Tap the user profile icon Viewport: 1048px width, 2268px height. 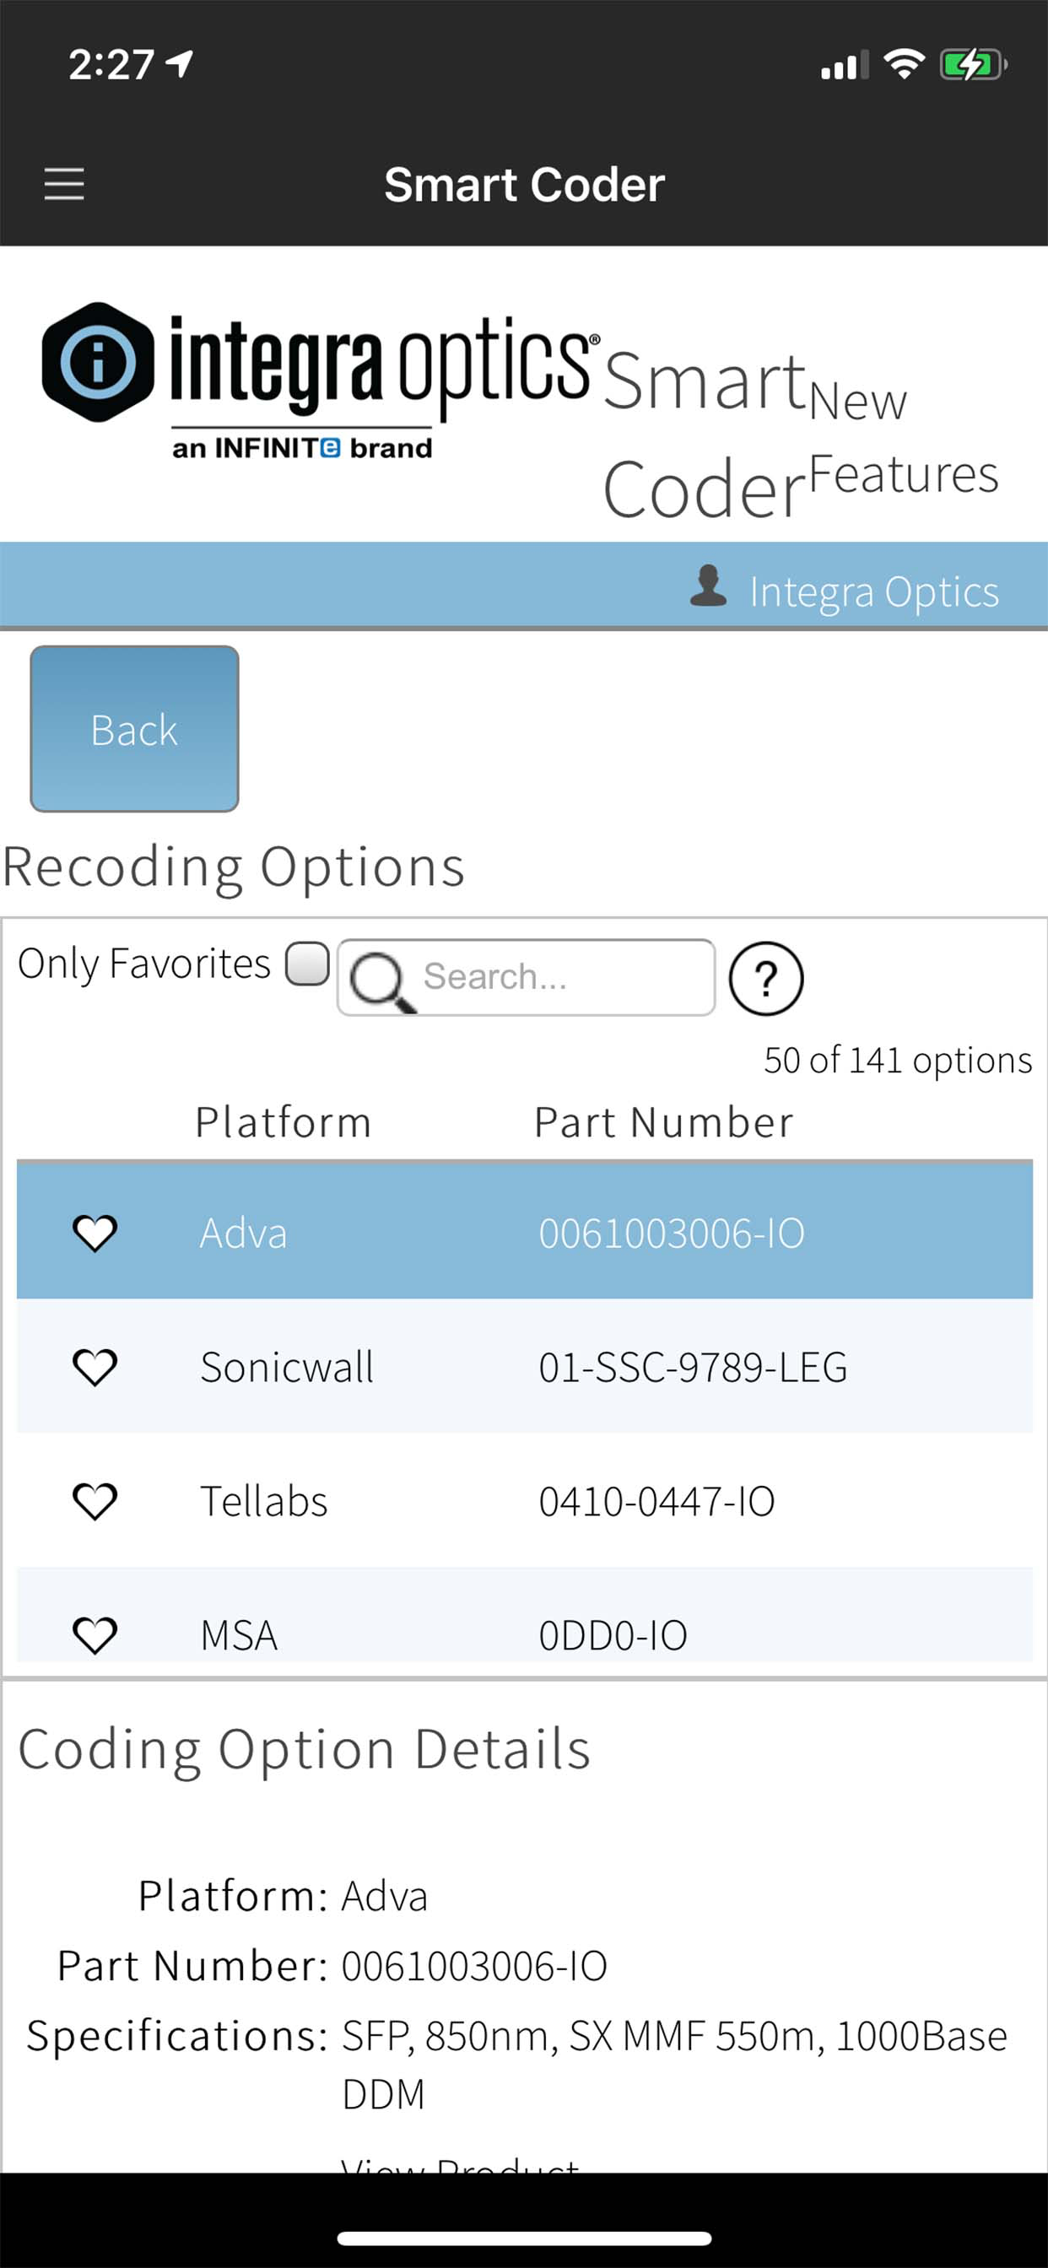click(x=708, y=587)
